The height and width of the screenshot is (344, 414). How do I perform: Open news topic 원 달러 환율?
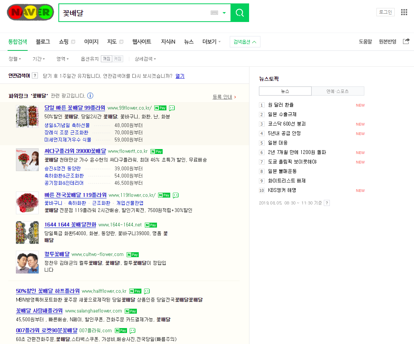click(x=281, y=105)
